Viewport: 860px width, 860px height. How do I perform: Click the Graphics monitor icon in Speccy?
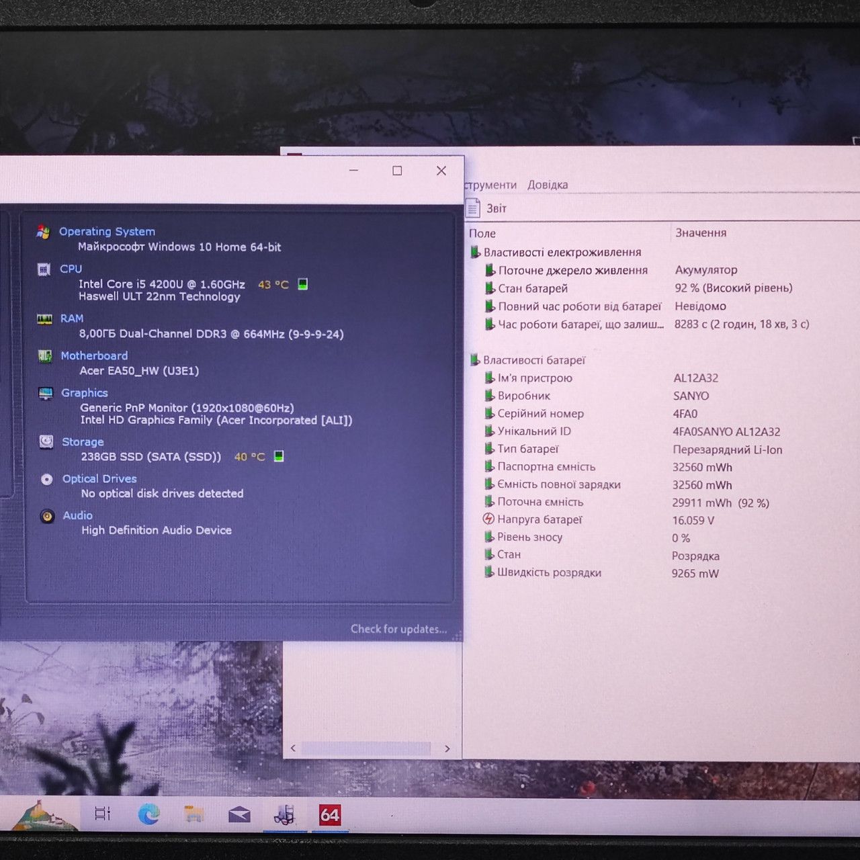pyautogui.click(x=46, y=393)
